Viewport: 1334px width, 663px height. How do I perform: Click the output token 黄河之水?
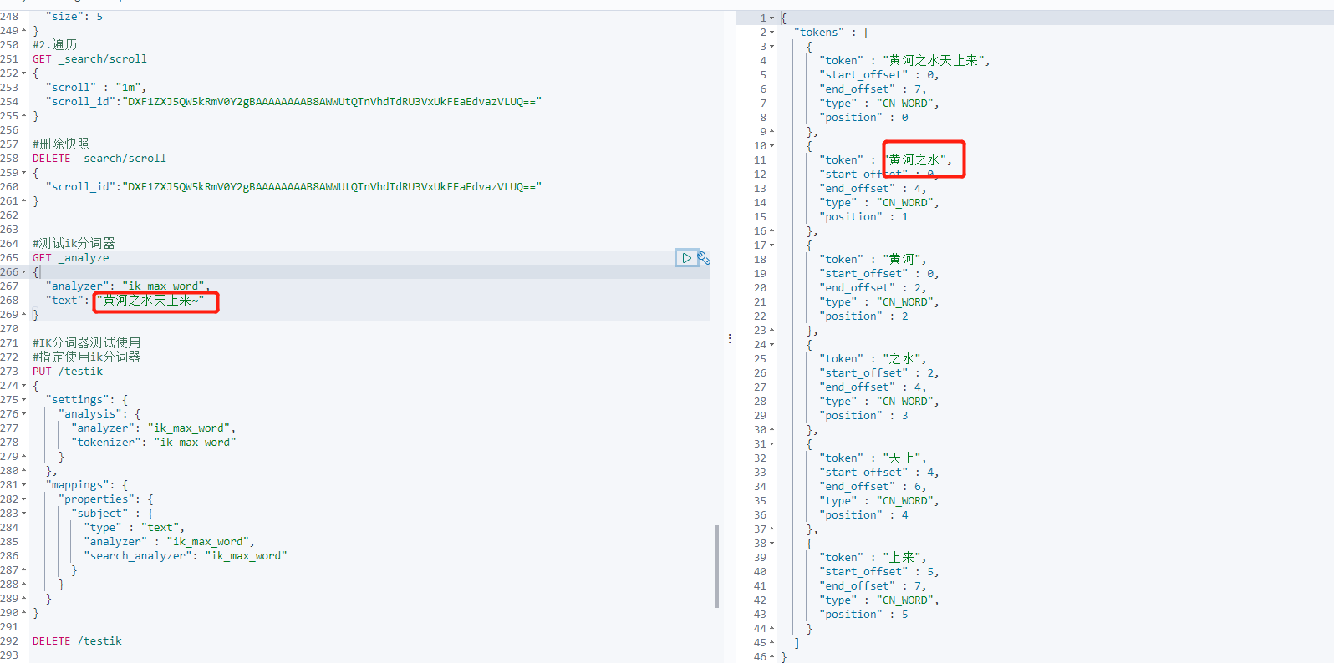pyautogui.click(x=914, y=160)
